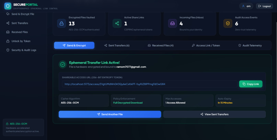Image resolution: width=277 pixels, height=140 pixels.
Task: Click the share icon in Sent Transfers (6) tab
Action: (106, 46)
